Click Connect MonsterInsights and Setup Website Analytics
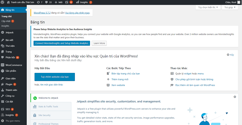Image resolution: width=242 pixels, height=125 pixels. (61, 43)
